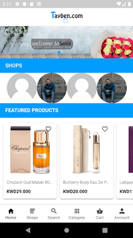Screen dimensions: 133x238
Task: Favorite the Chopard Oud Malaki heart icon
Action: tap(48, 129)
